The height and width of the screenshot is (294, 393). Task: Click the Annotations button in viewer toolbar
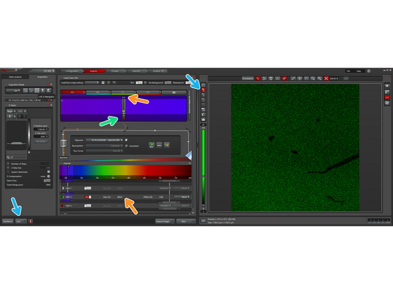(248, 79)
